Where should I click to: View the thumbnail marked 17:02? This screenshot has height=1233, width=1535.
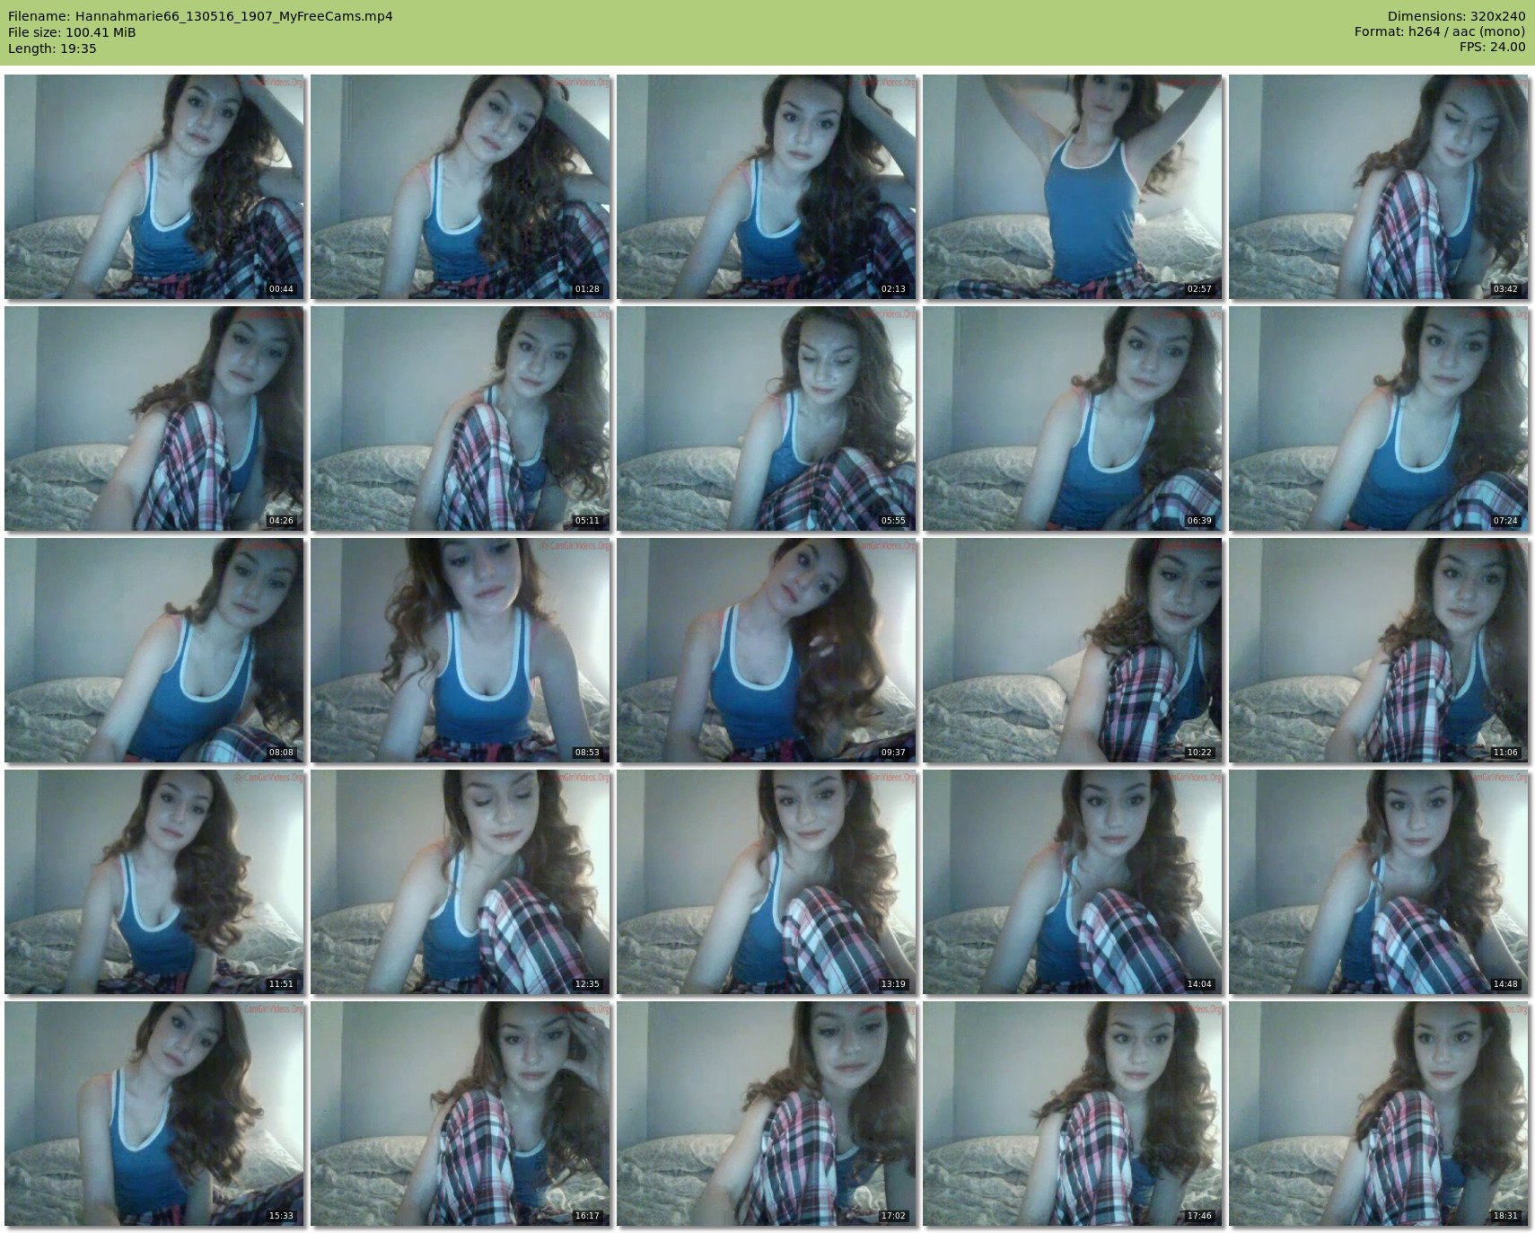(767, 1114)
